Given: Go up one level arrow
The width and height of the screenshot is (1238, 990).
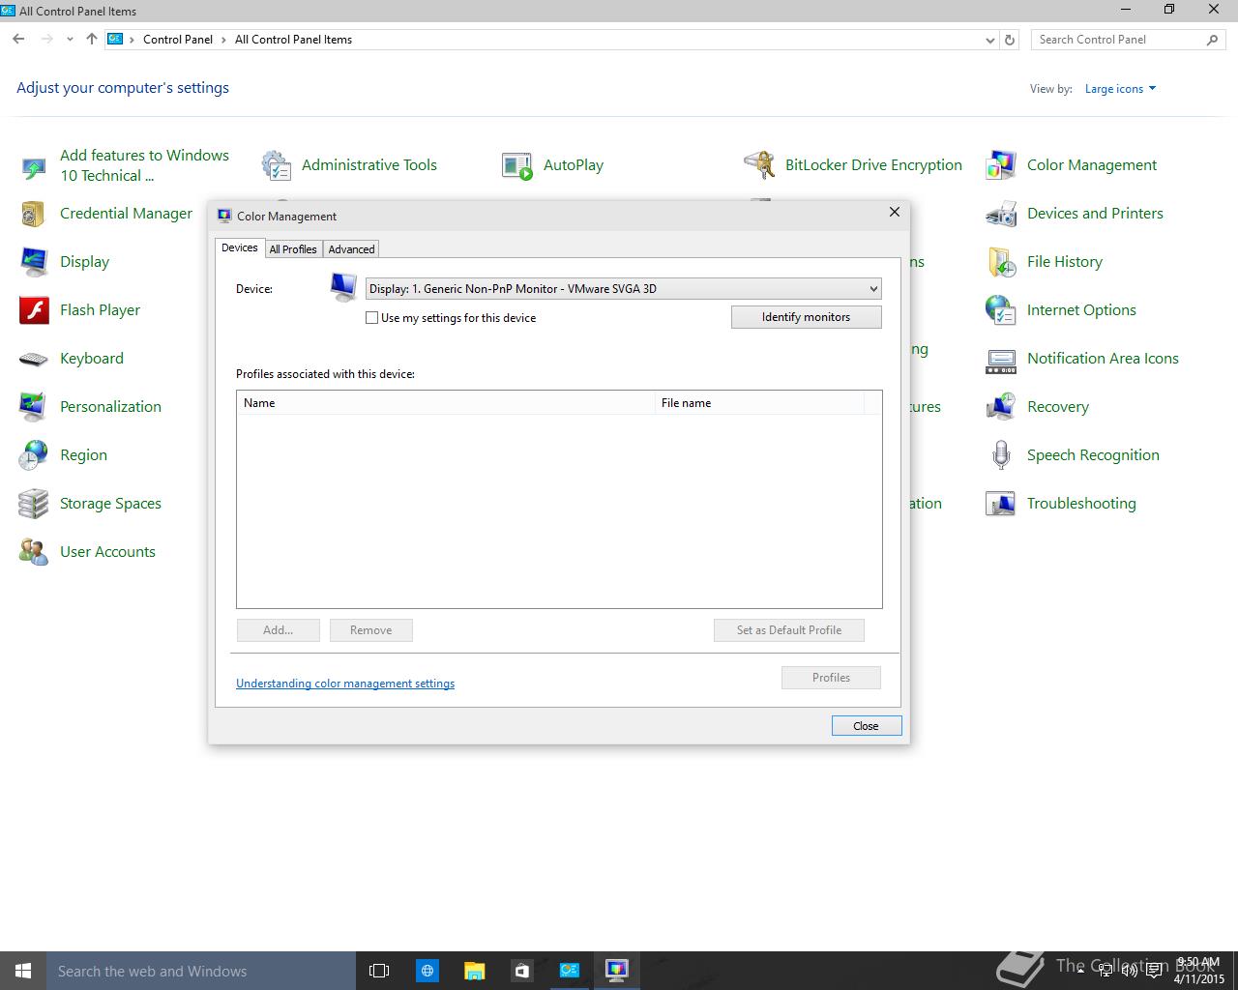Looking at the screenshot, I should click(x=91, y=40).
